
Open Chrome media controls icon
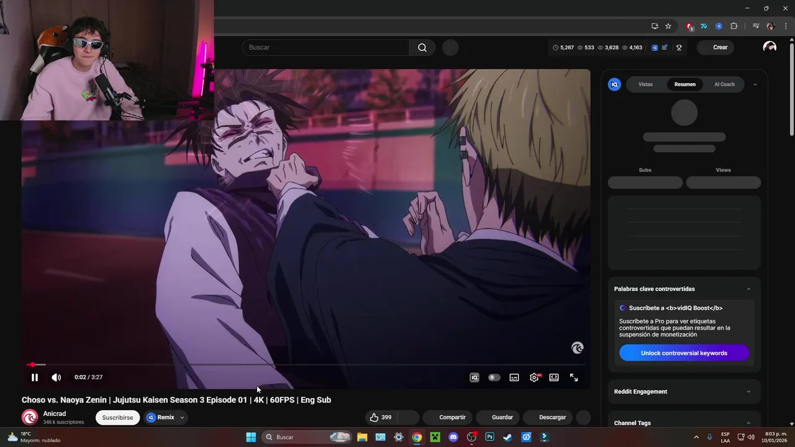coord(756,26)
